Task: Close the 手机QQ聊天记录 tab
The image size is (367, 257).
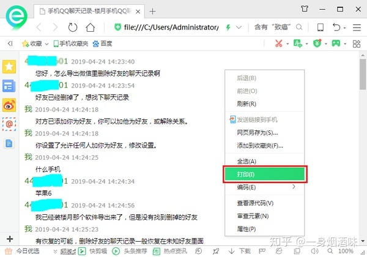Action: [x=138, y=11]
